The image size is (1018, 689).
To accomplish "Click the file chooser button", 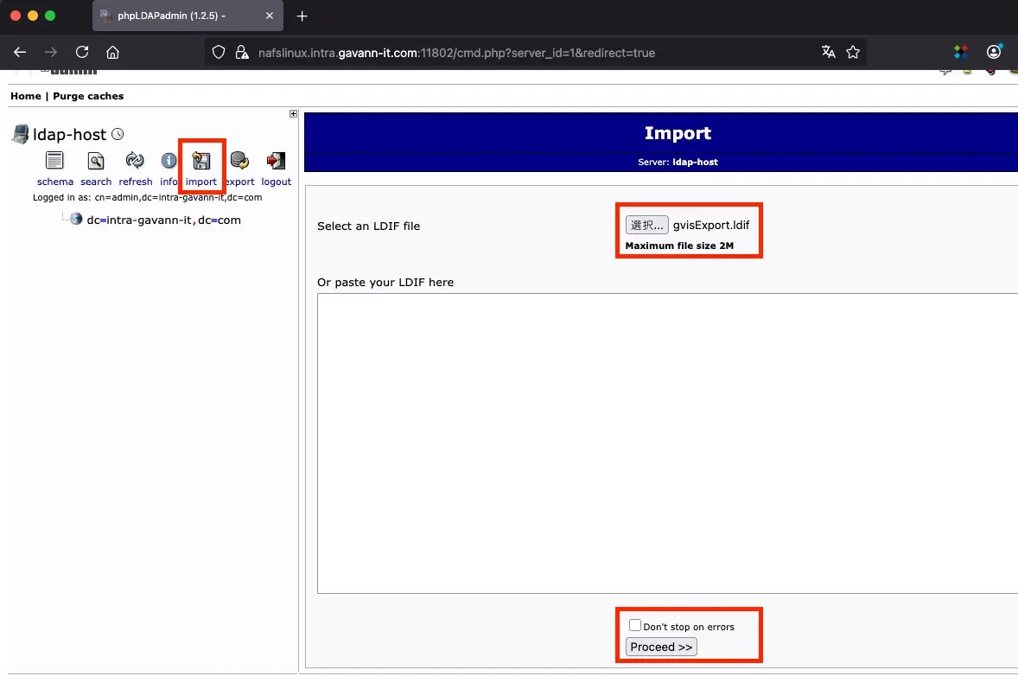I will (x=646, y=225).
